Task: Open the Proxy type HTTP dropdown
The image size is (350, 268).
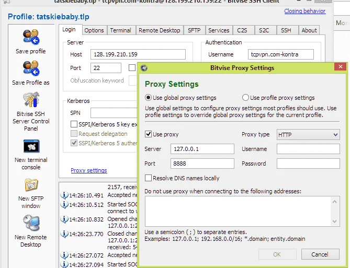Action: 308,135
